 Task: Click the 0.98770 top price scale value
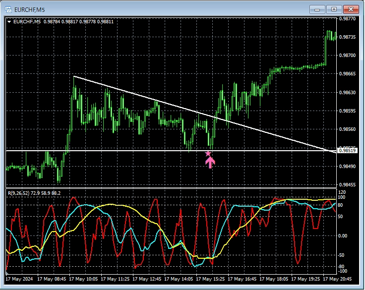(x=347, y=19)
